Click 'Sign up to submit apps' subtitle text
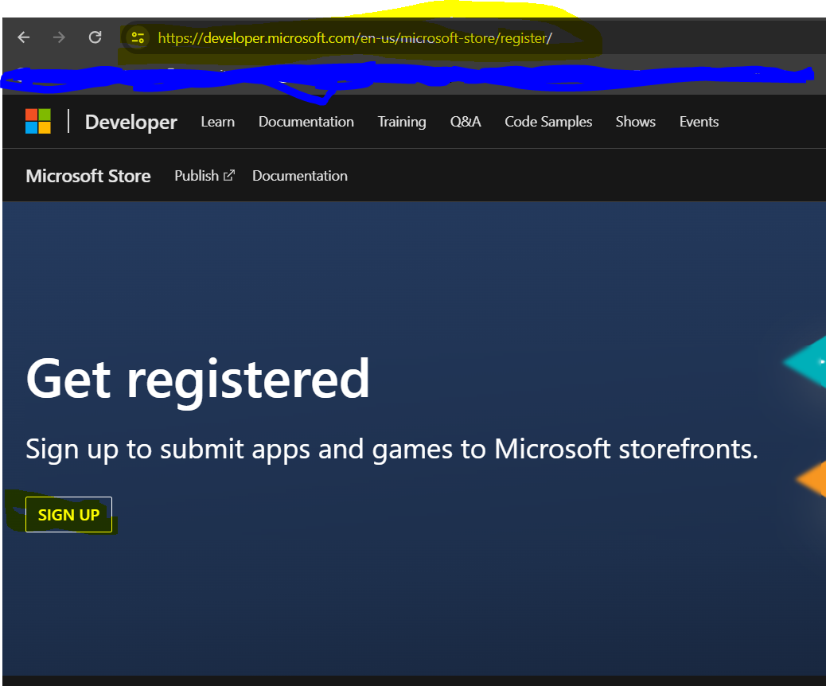Viewport: 826px width, 686px height. tap(392, 450)
